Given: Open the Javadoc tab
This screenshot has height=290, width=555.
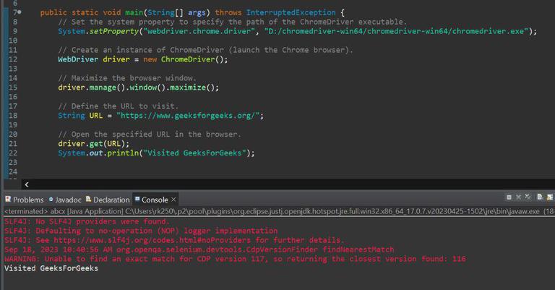Looking at the screenshot, I should [x=65, y=200].
